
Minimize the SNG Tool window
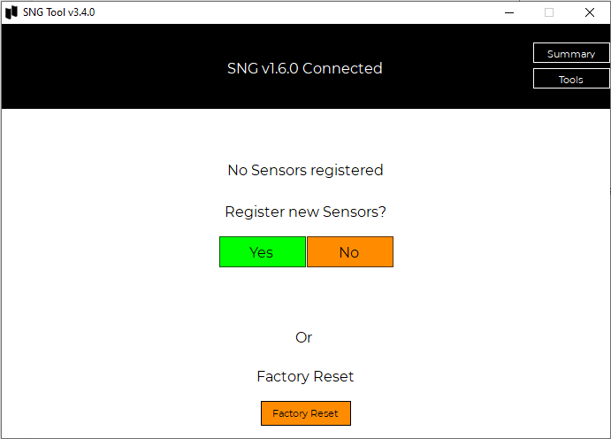(509, 12)
